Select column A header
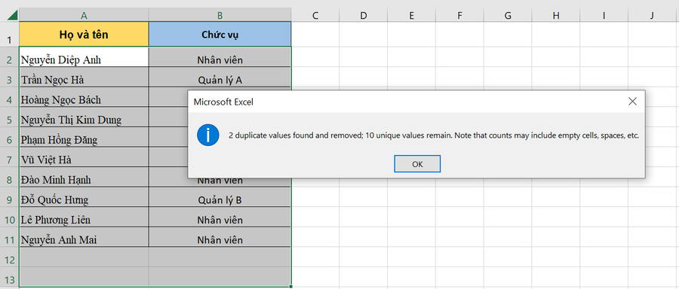 tap(84, 16)
